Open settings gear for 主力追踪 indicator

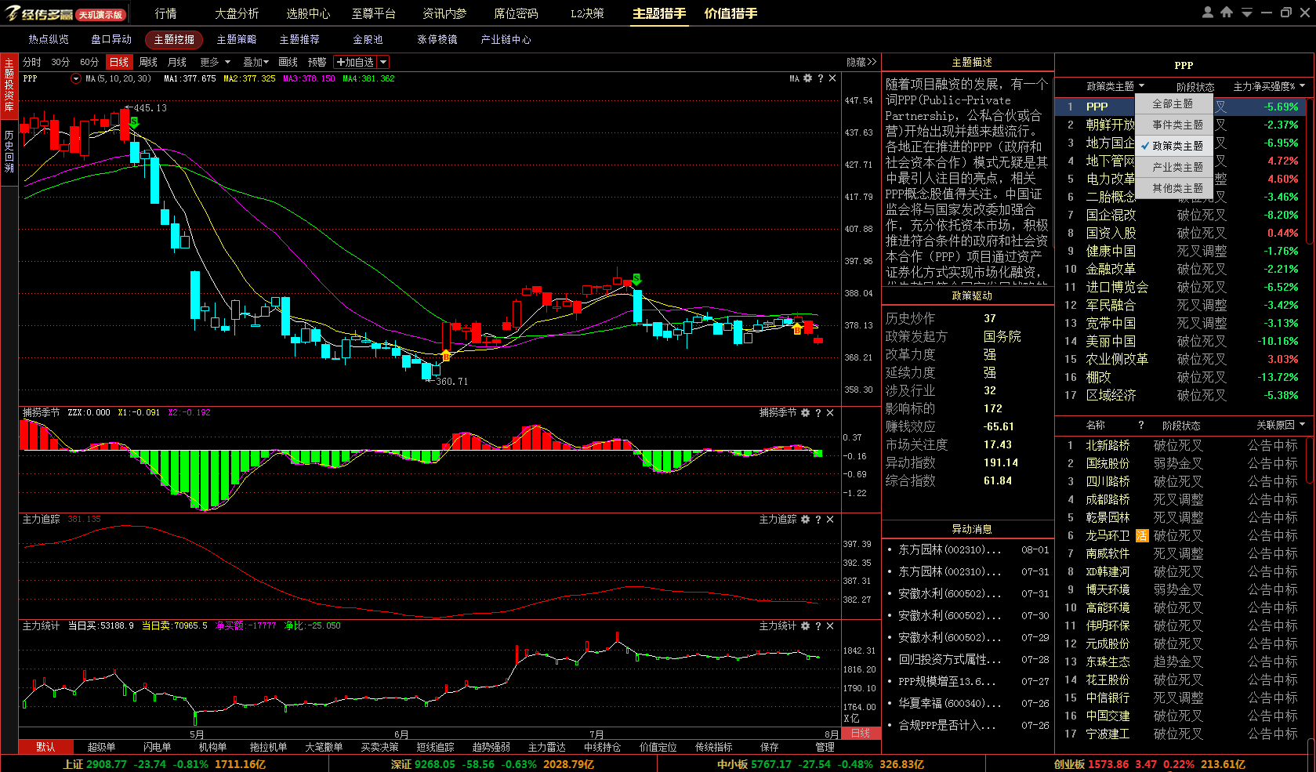[x=805, y=519]
